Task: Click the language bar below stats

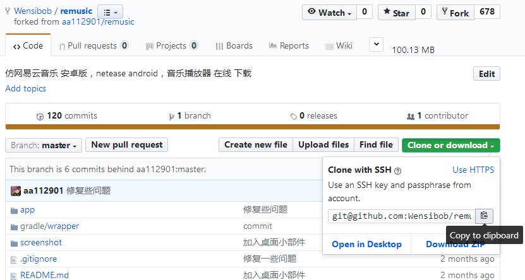Action: (x=253, y=127)
